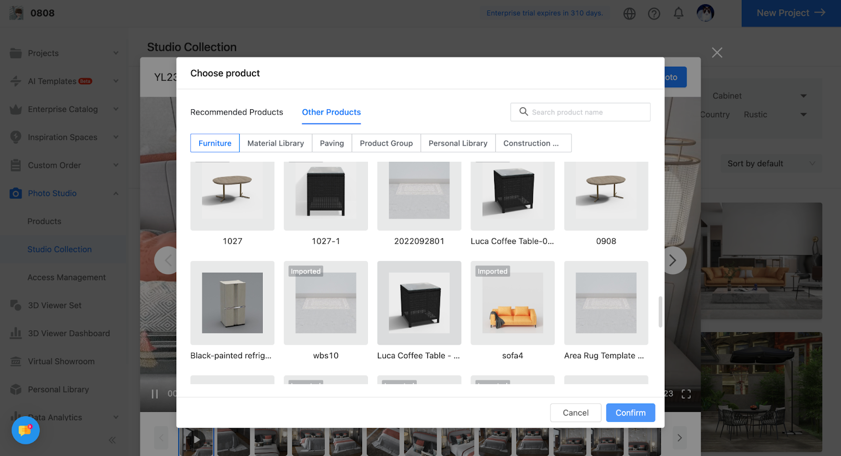841x456 pixels.
Task: Pause the video playback
Action: [155, 394]
